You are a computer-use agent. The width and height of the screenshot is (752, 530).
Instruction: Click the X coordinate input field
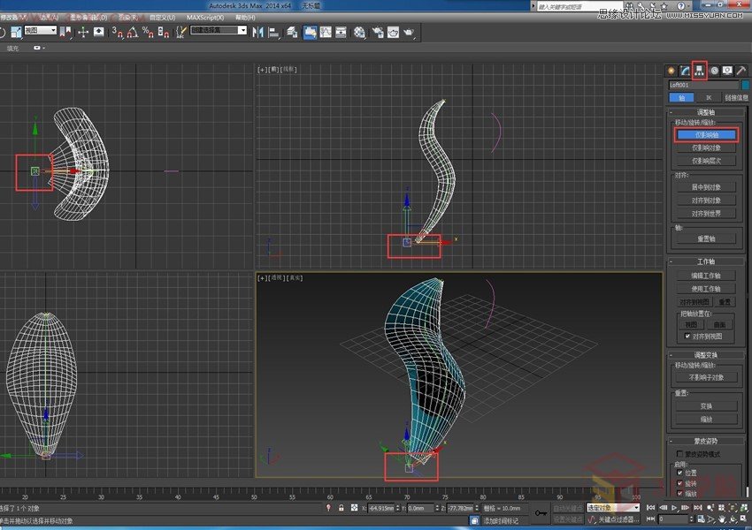382,508
